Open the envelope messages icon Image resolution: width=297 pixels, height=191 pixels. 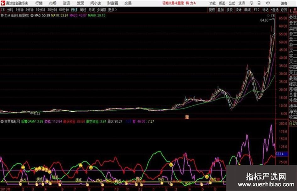coord(268,3)
